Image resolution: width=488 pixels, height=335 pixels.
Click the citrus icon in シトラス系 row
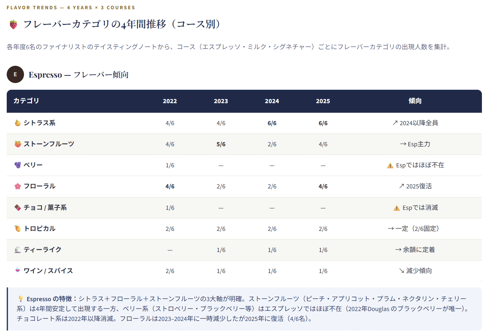click(18, 123)
